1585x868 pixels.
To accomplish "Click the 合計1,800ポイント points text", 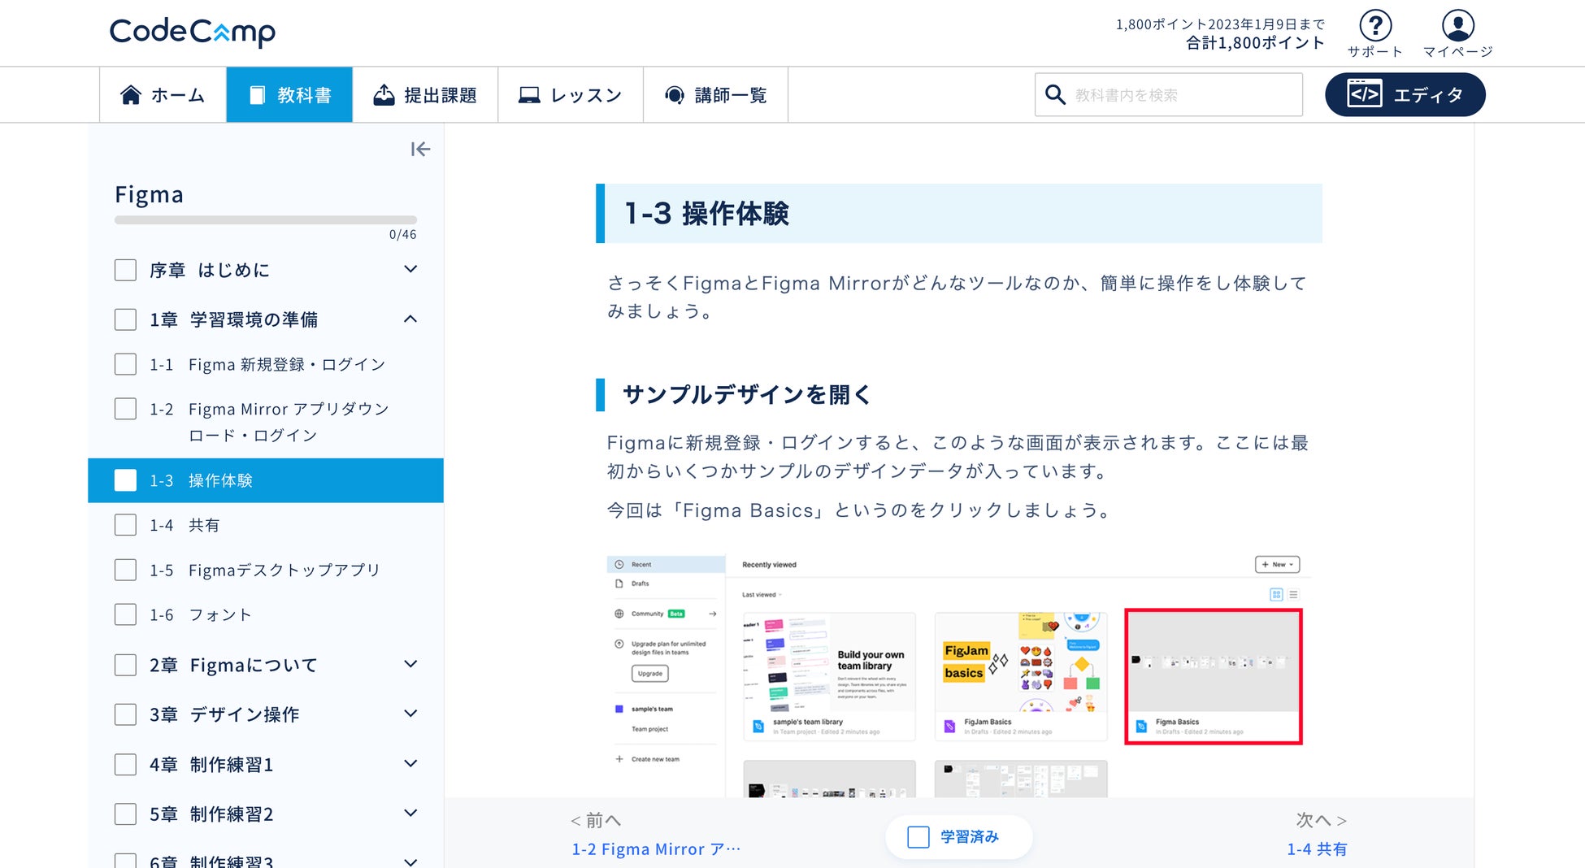I will (x=1255, y=43).
